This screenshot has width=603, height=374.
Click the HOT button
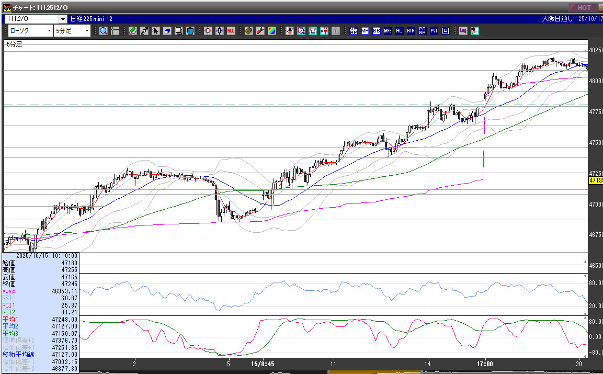[583, 7]
